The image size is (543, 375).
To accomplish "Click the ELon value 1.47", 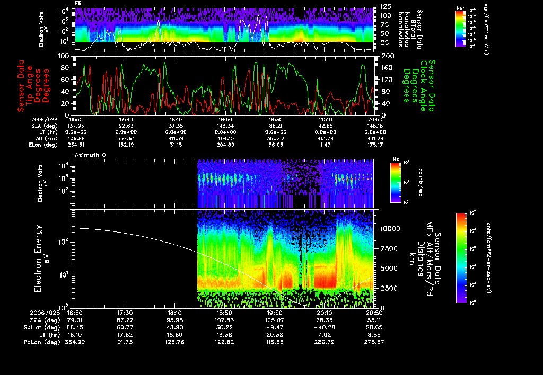I will coord(325,145).
